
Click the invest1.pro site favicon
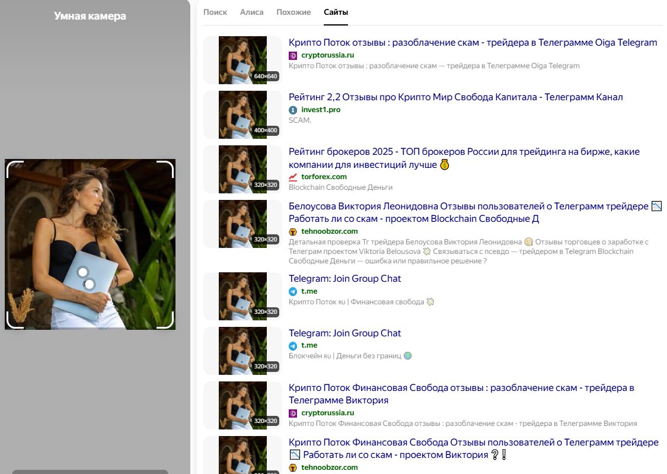click(x=293, y=110)
